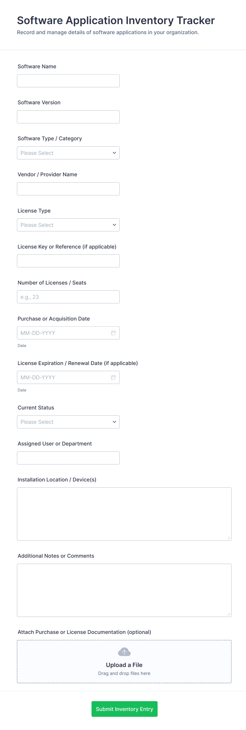Focus the Additional Notes or Comments text area

124,590
